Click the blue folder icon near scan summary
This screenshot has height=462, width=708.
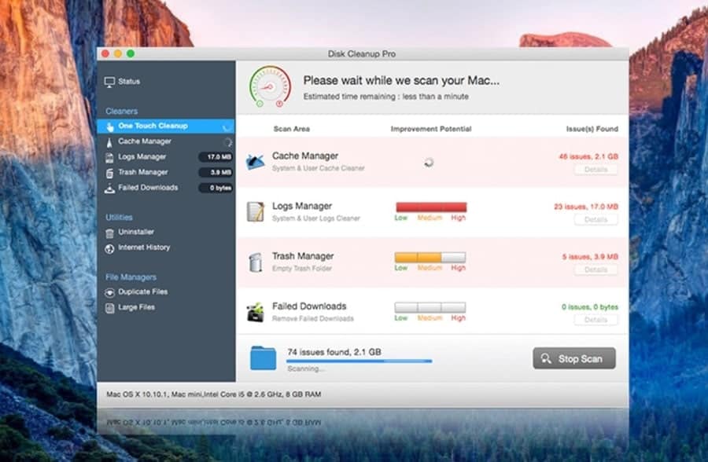pyautogui.click(x=264, y=357)
